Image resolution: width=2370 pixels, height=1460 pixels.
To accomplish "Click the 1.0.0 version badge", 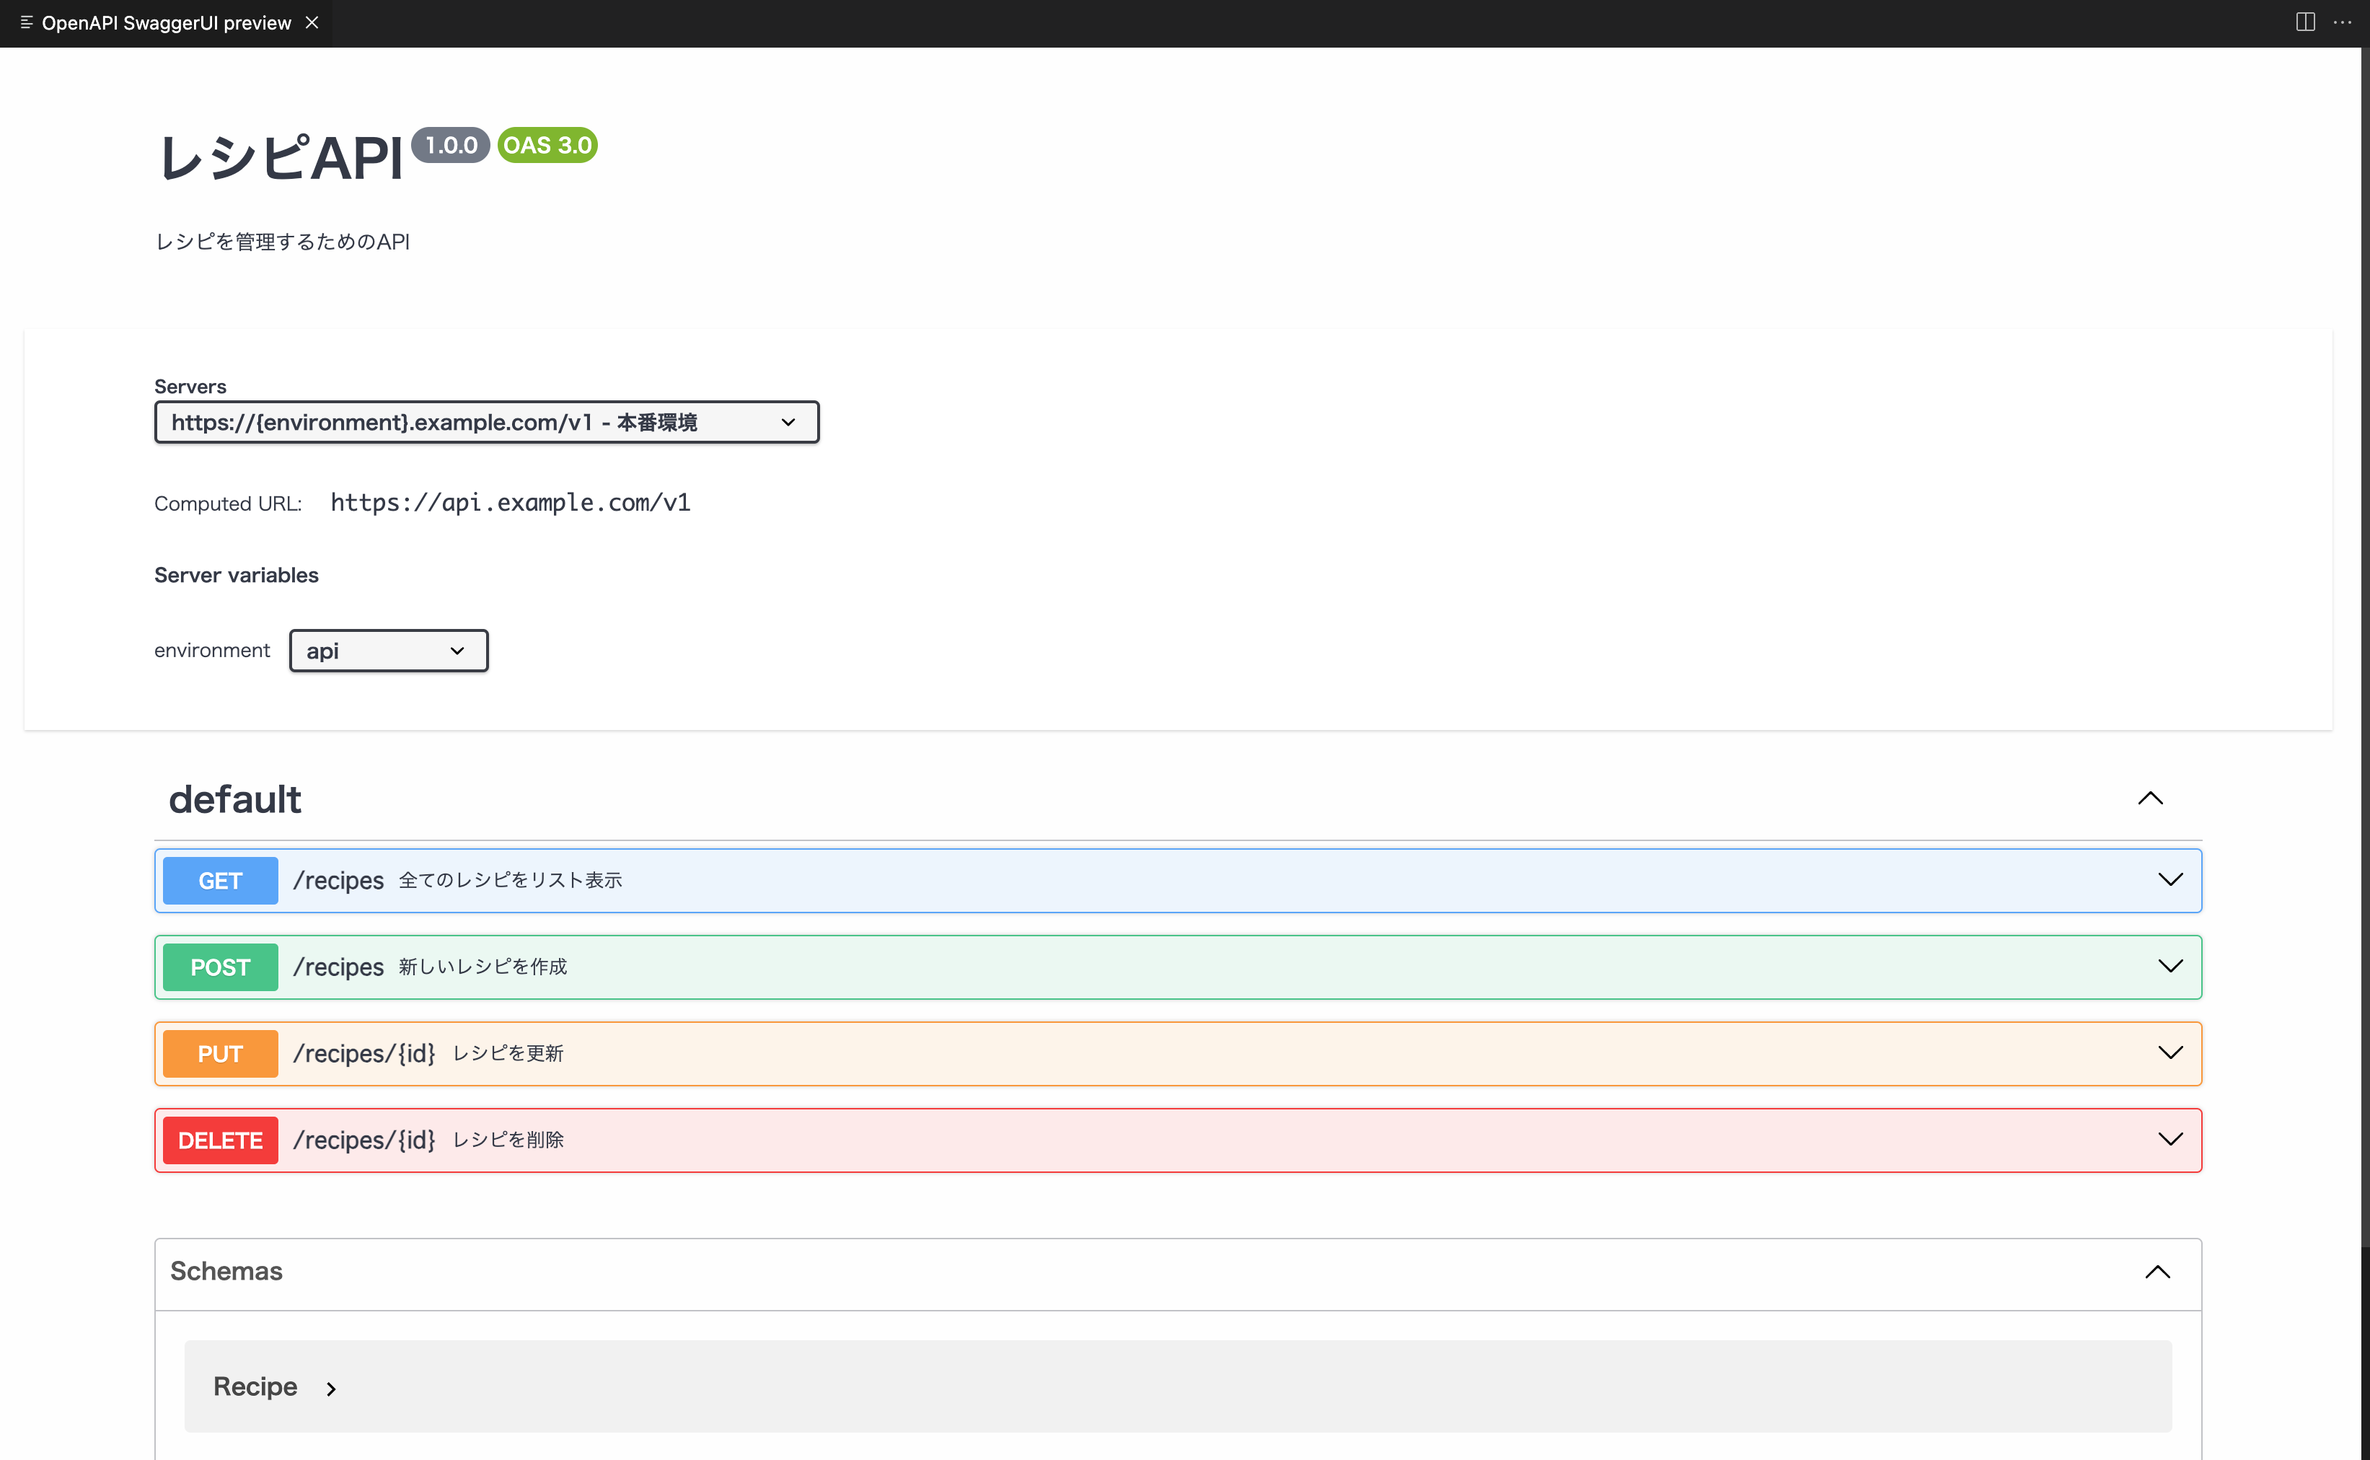I will pos(450,145).
